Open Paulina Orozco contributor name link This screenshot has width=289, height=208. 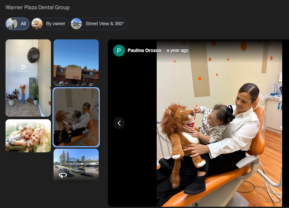click(144, 50)
